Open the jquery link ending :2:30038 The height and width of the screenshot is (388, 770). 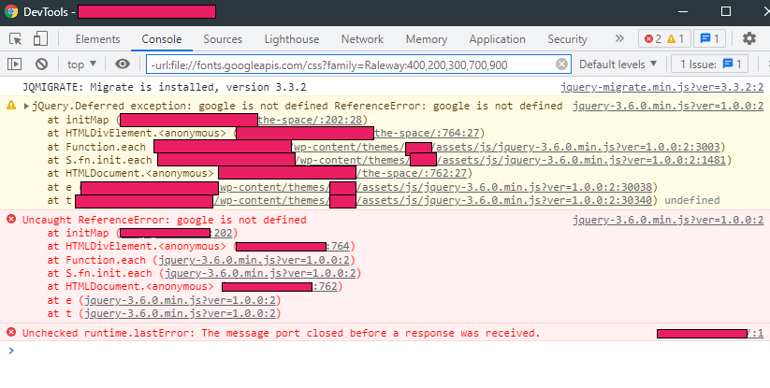click(x=504, y=187)
